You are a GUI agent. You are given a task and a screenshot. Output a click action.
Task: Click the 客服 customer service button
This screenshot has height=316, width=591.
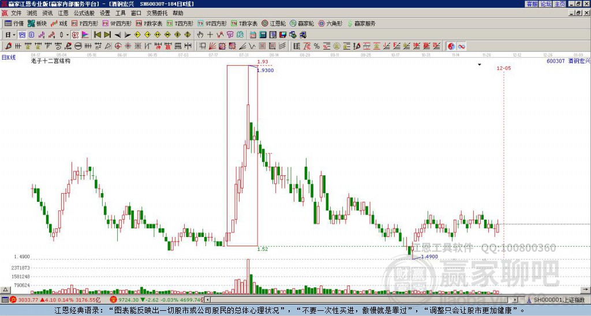pyautogui.click(x=532, y=4)
